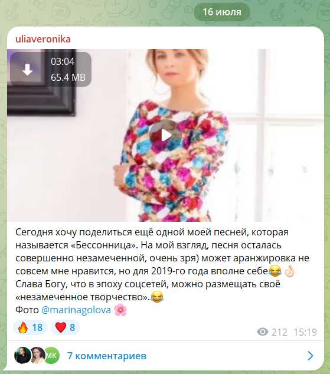Open the uliaveronika channel name
The image size is (330, 374).
43,39
